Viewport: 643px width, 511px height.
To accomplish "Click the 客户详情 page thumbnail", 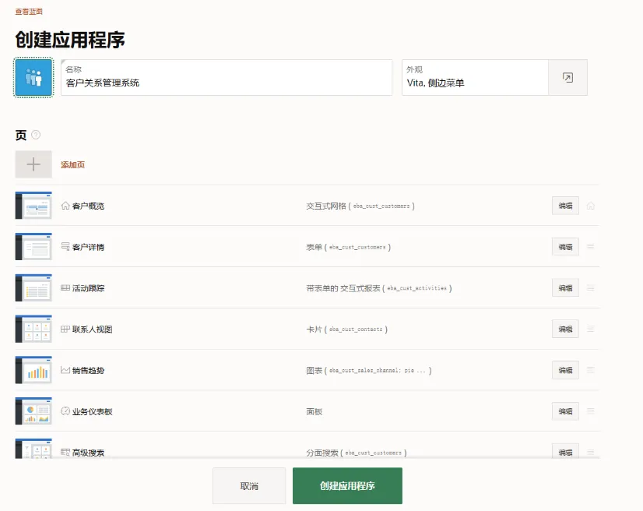I will (33, 246).
